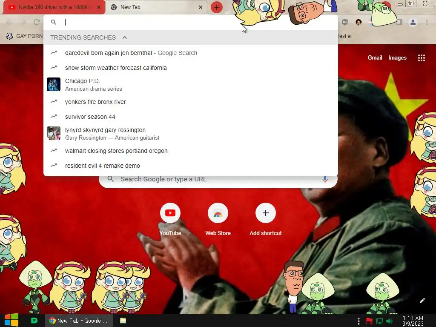Toggle the side panel icon

click(x=399, y=22)
